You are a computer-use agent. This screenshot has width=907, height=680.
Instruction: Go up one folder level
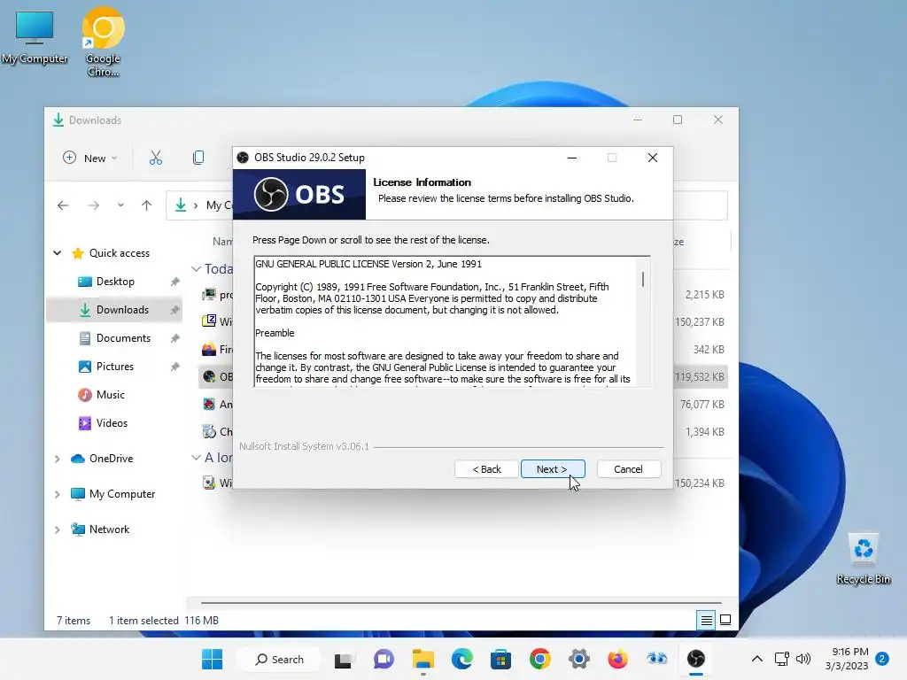coord(146,205)
